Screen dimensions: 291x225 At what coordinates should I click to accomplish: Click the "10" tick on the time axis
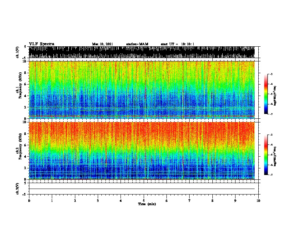258,201
